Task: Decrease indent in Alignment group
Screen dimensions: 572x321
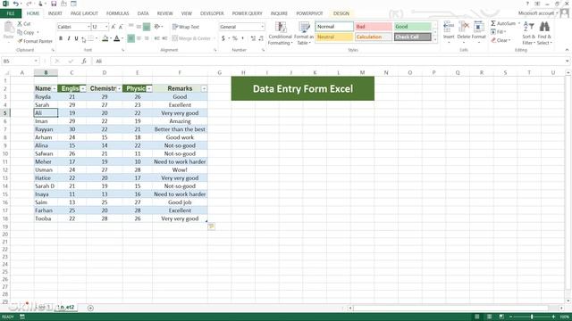Action: click(157, 38)
